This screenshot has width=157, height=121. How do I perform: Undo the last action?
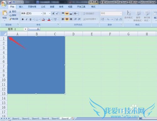14,2
